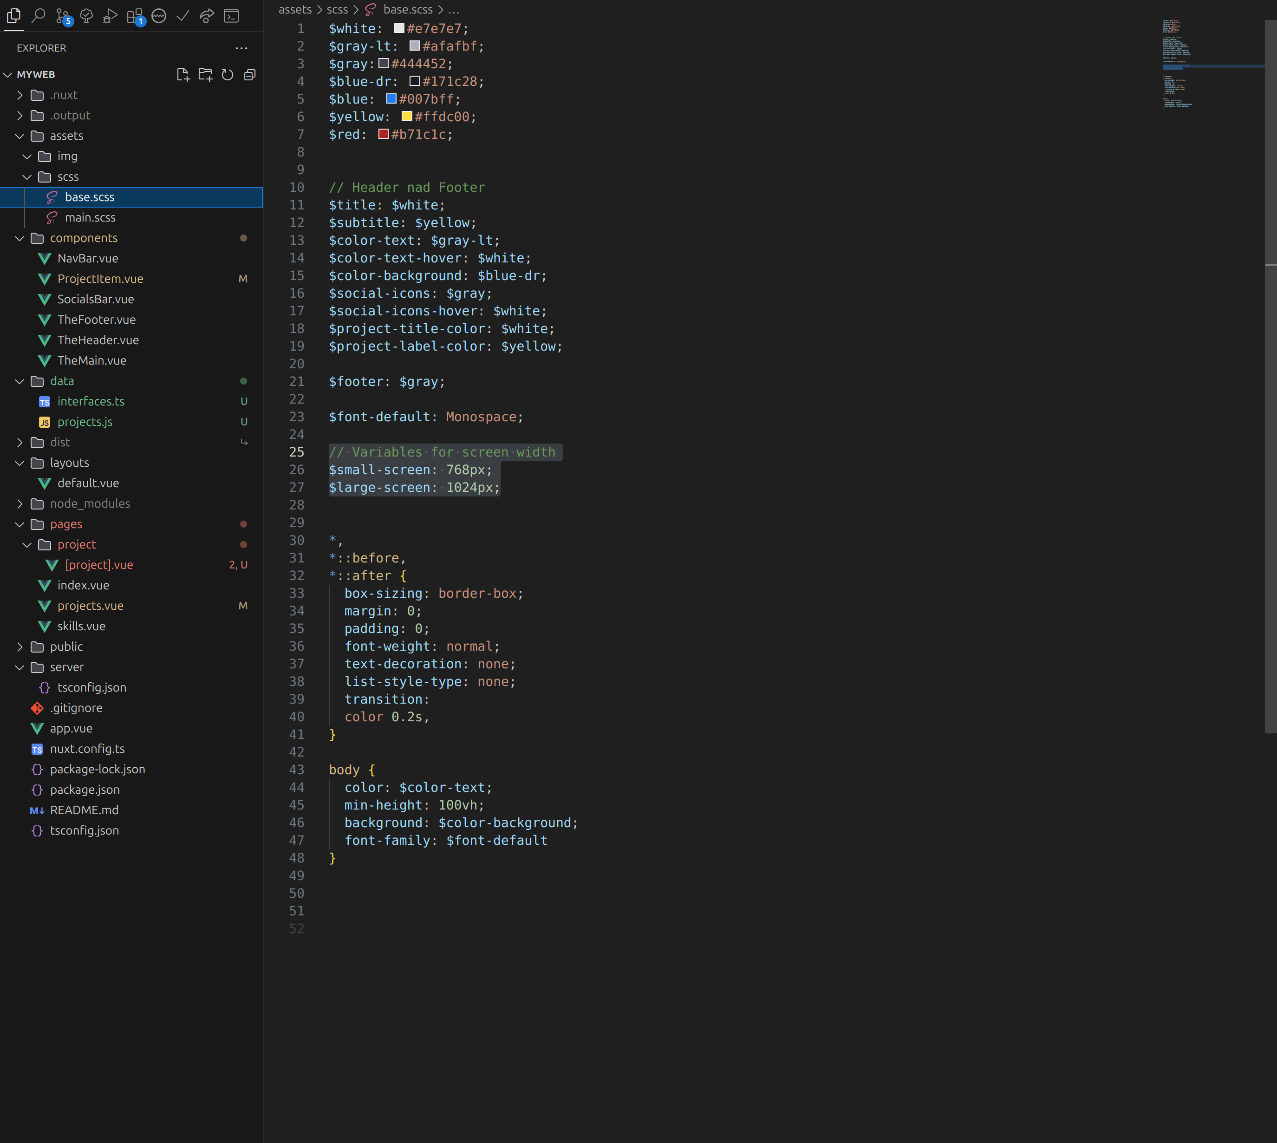This screenshot has width=1277, height=1143.
Task: Open the Run and Debug view
Action: click(111, 16)
